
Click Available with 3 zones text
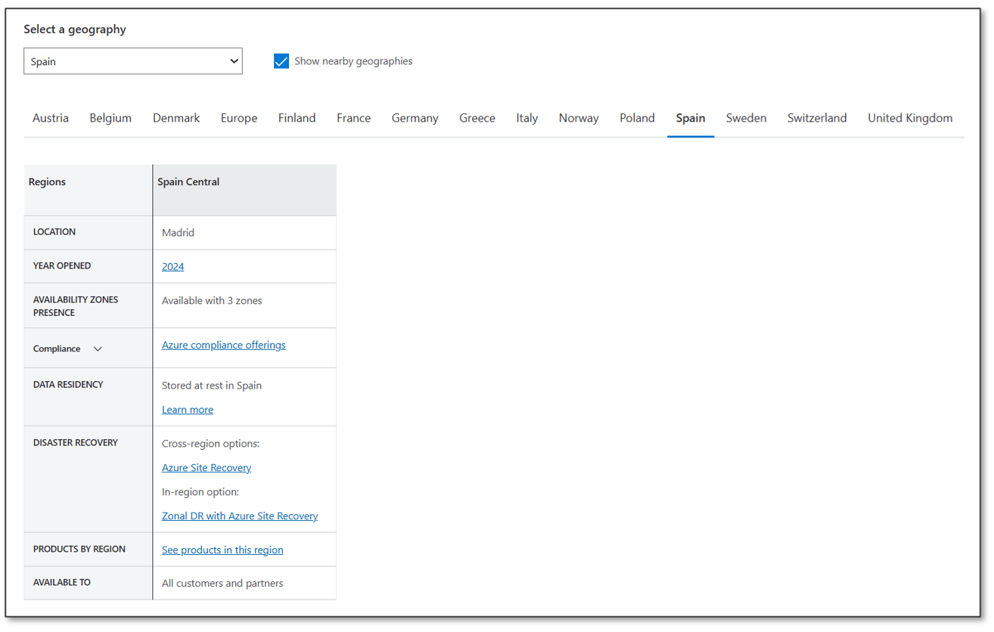click(212, 301)
